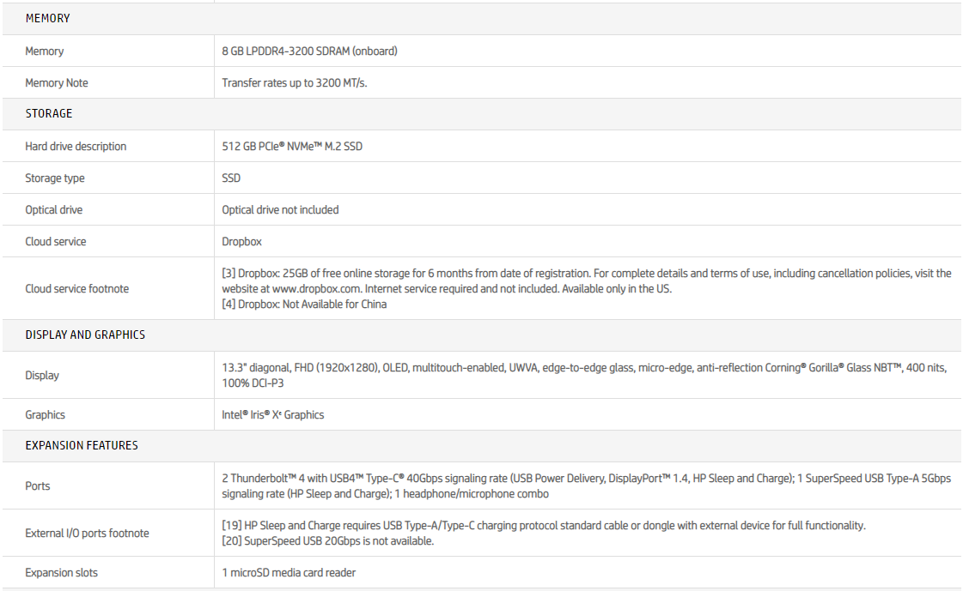Click the Hard drive description label

click(76, 147)
